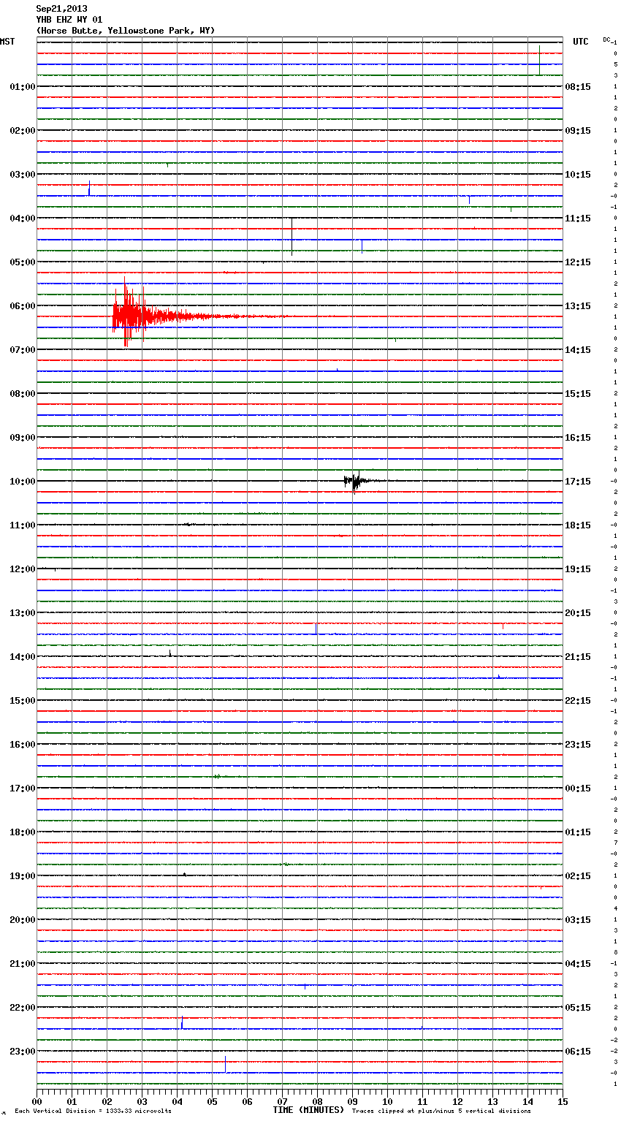The width and height of the screenshot is (621, 1121).
Task: Click minute tick label "03" on bottom axis
Action: coord(142,1101)
